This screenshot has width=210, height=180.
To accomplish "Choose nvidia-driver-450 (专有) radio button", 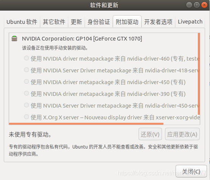I will [26, 81].
